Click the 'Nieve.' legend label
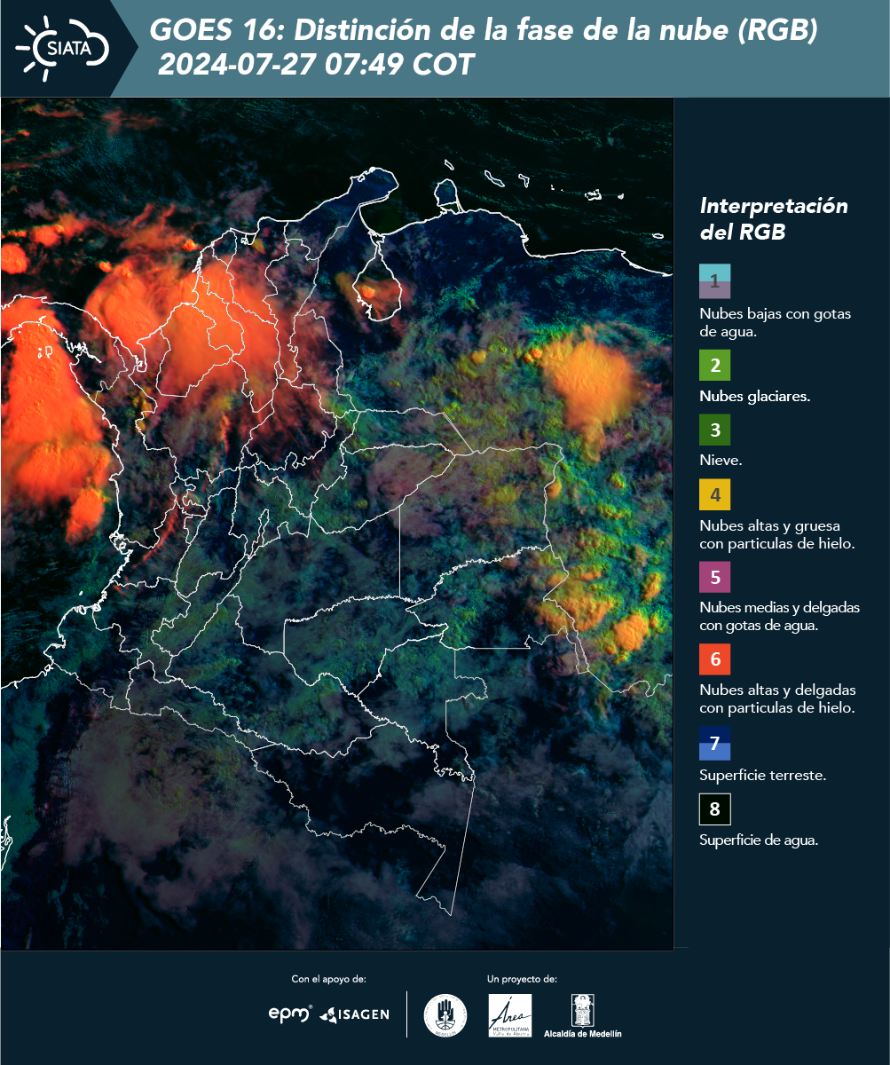Viewport: 890px width, 1065px height. [721, 461]
